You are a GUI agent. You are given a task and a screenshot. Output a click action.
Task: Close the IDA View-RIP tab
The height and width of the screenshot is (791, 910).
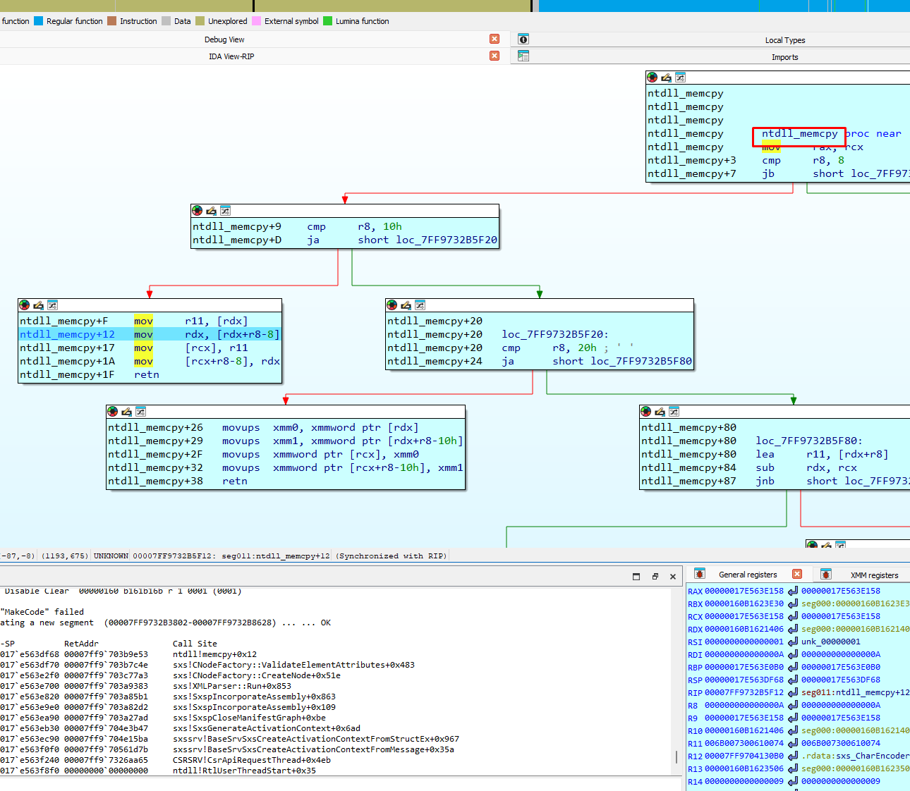[x=495, y=56]
